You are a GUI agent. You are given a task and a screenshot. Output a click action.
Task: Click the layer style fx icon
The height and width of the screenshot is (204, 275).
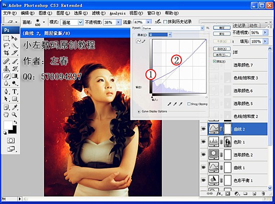pyautogui.click(x=218, y=193)
